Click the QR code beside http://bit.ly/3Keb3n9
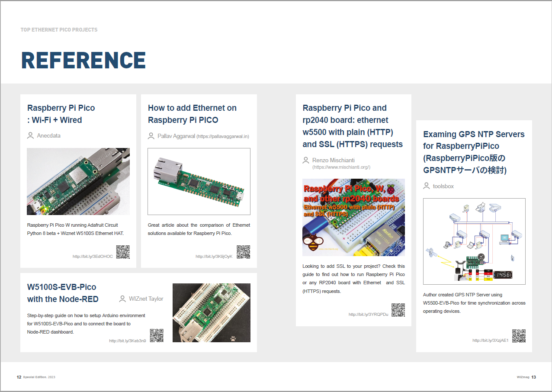 (157, 336)
